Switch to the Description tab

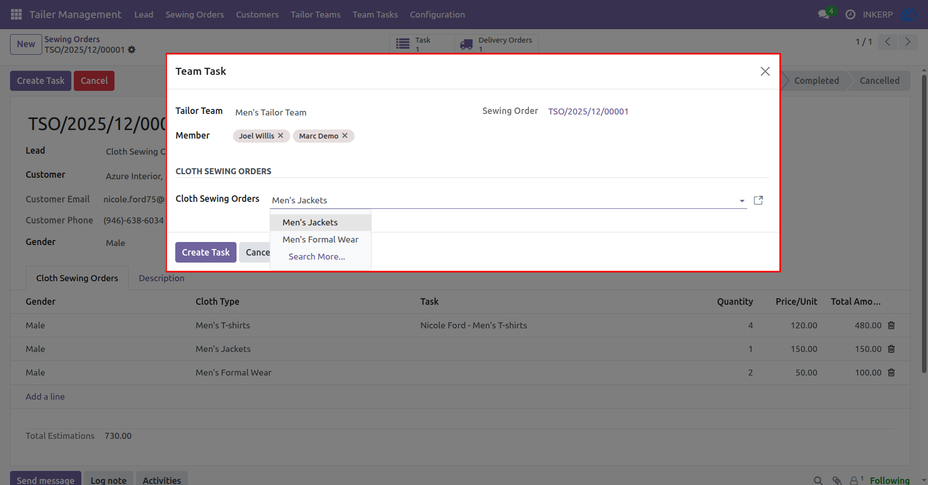[161, 278]
